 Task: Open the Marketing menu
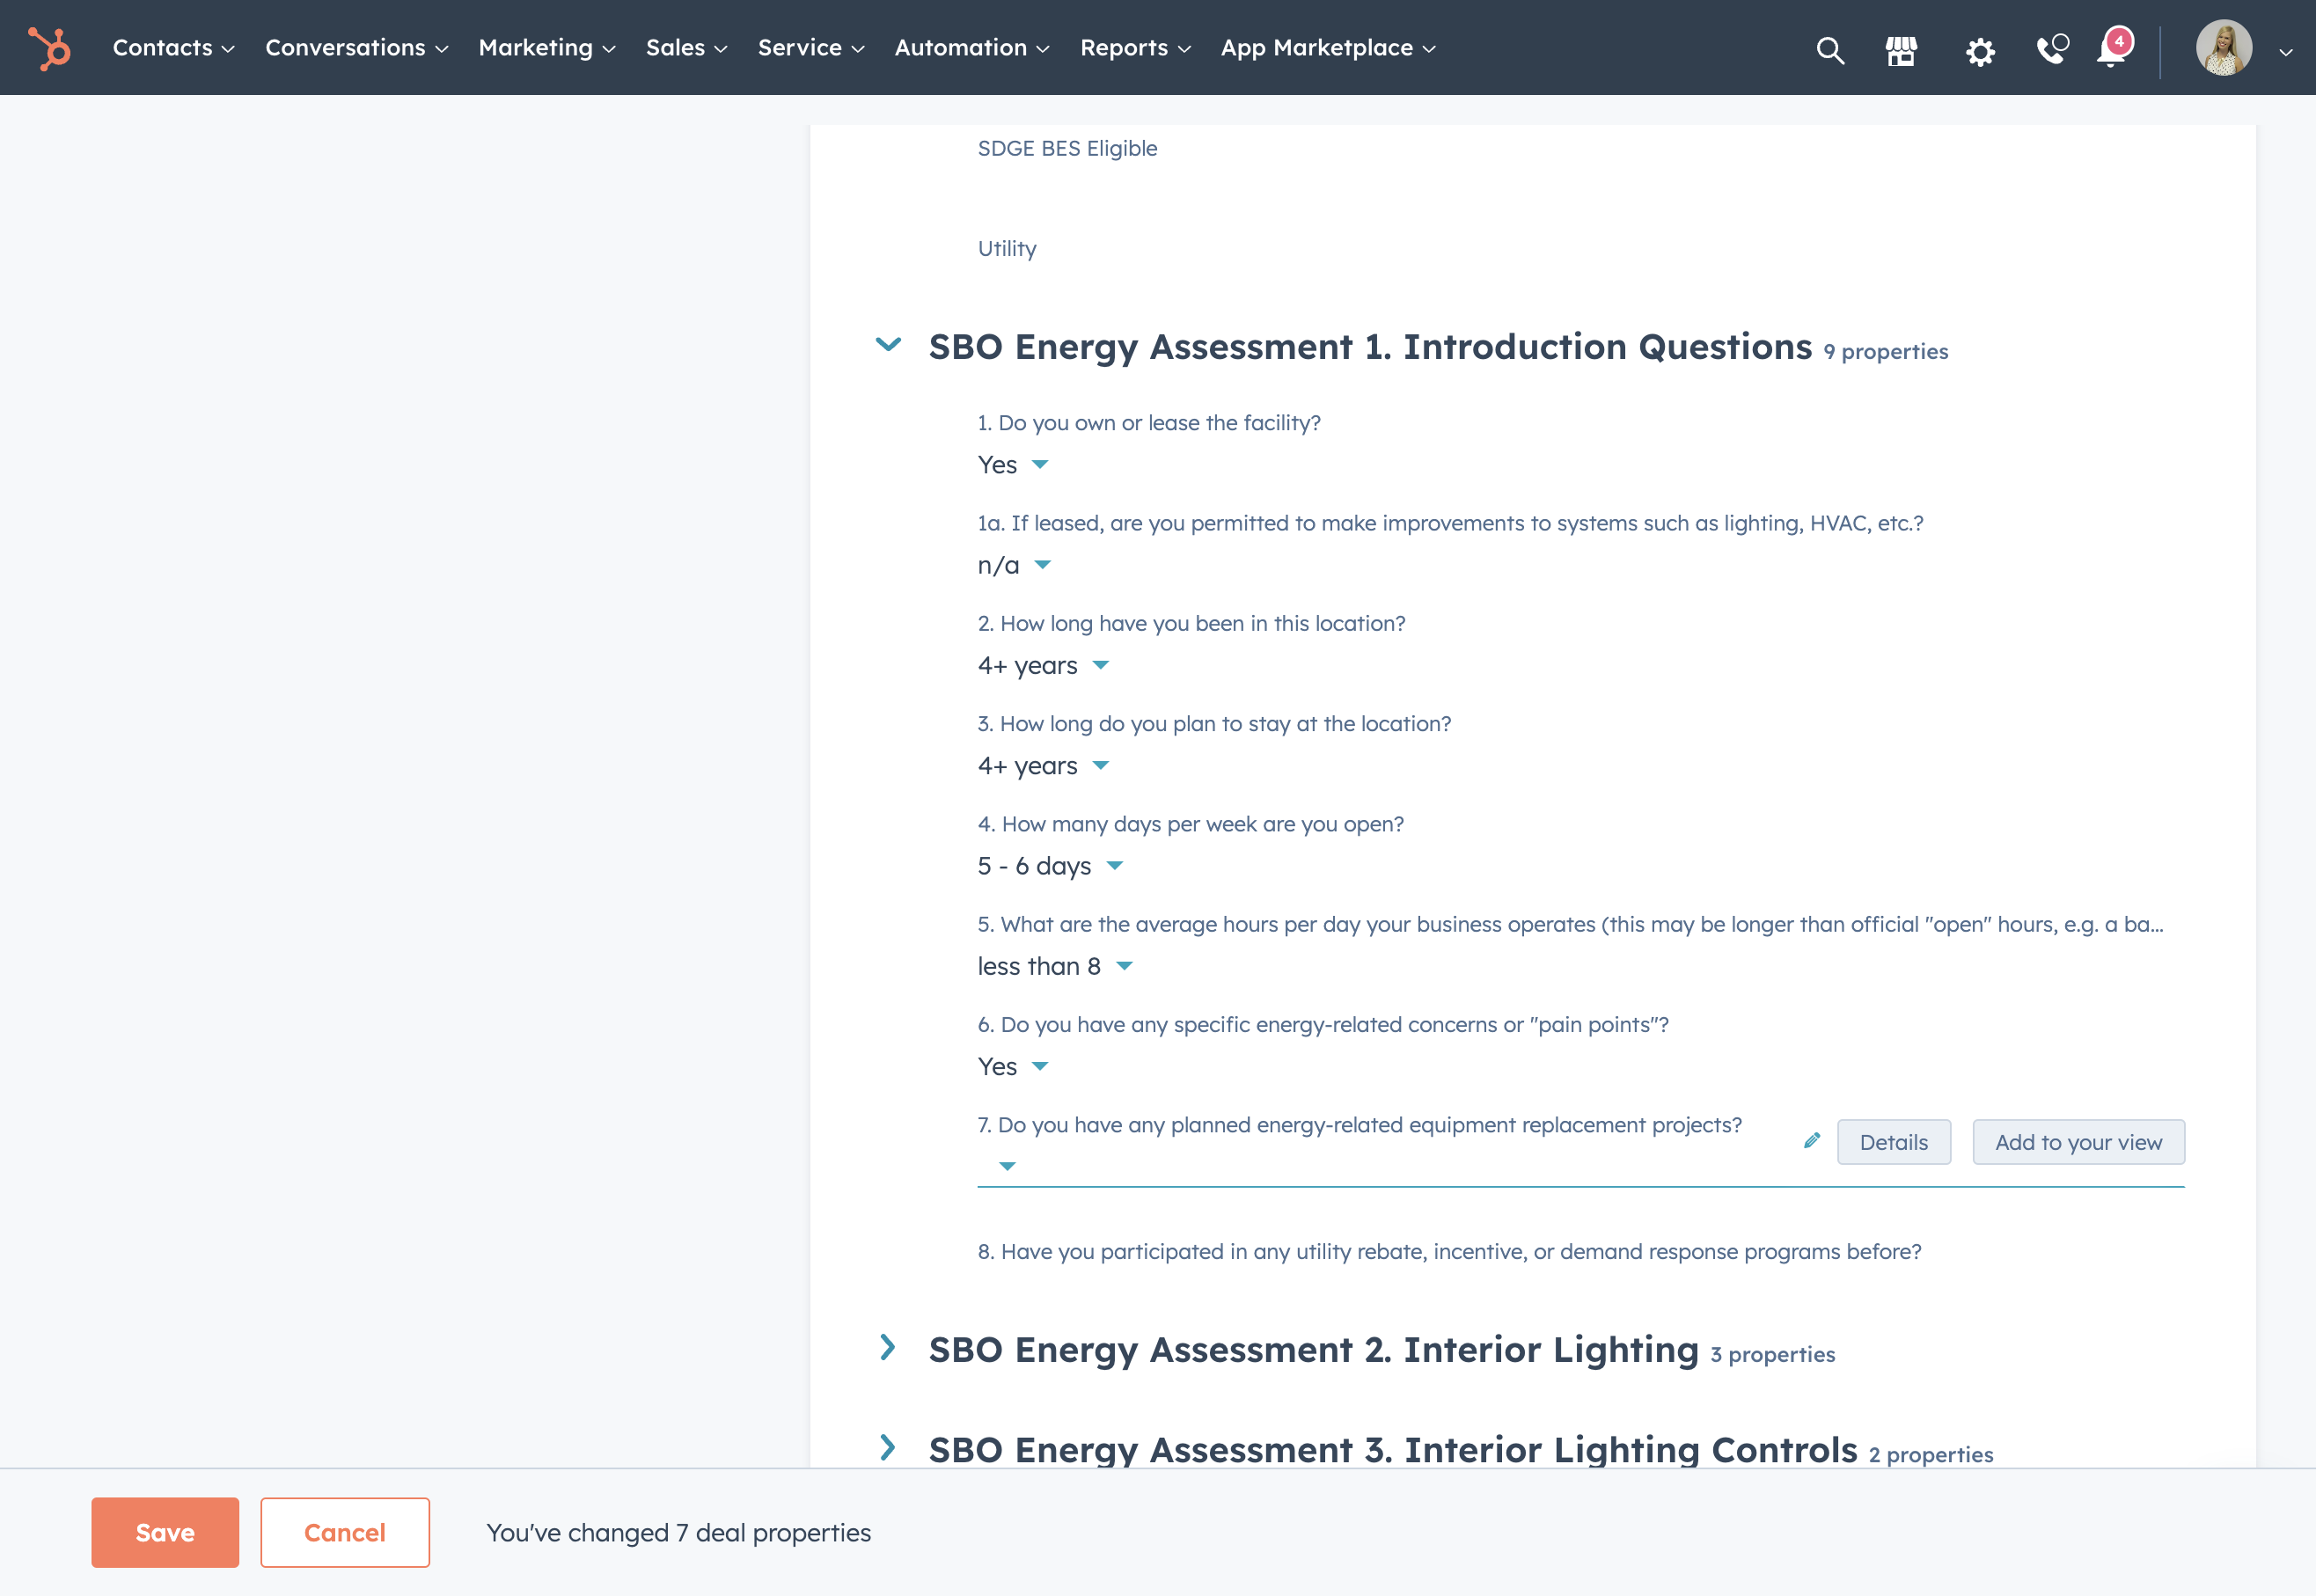pyautogui.click(x=546, y=48)
